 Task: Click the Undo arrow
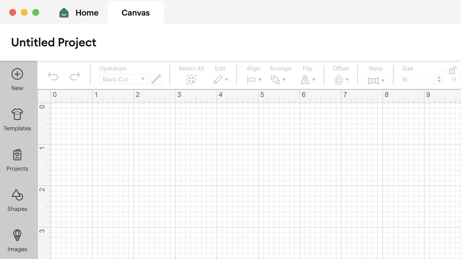(x=53, y=76)
